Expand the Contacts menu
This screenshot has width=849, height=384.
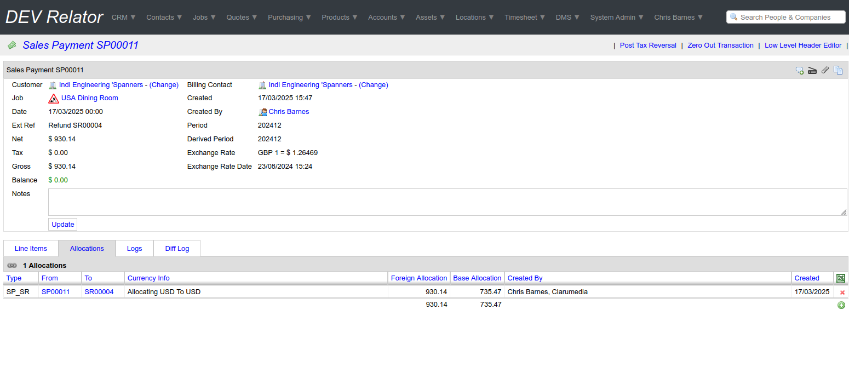click(x=164, y=17)
